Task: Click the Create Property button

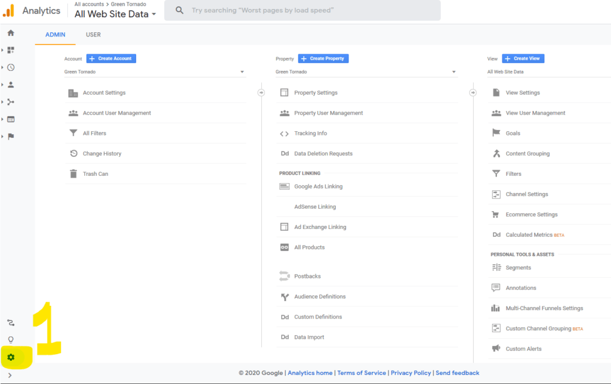Action: pyautogui.click(x=323, y=58)
